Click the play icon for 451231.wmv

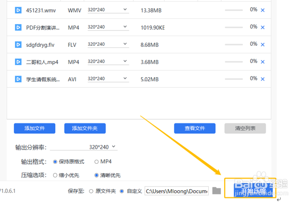tap(18, 10)
